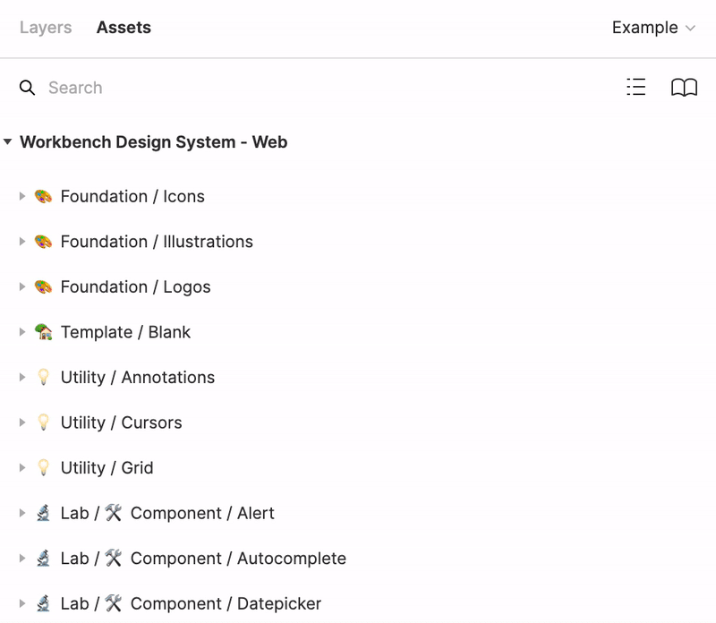Select the Component / Datepicker label
716x623 pixels.
[226, 603]
